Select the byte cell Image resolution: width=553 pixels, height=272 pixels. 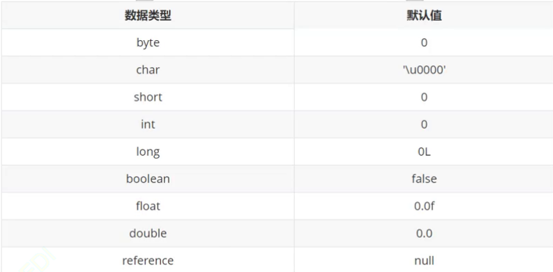coord(148,43)
